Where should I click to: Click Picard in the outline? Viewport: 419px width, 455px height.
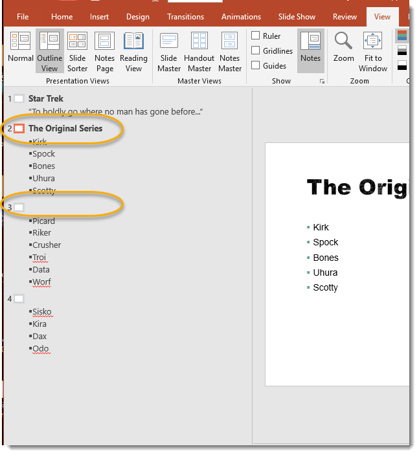pos(43,221)
